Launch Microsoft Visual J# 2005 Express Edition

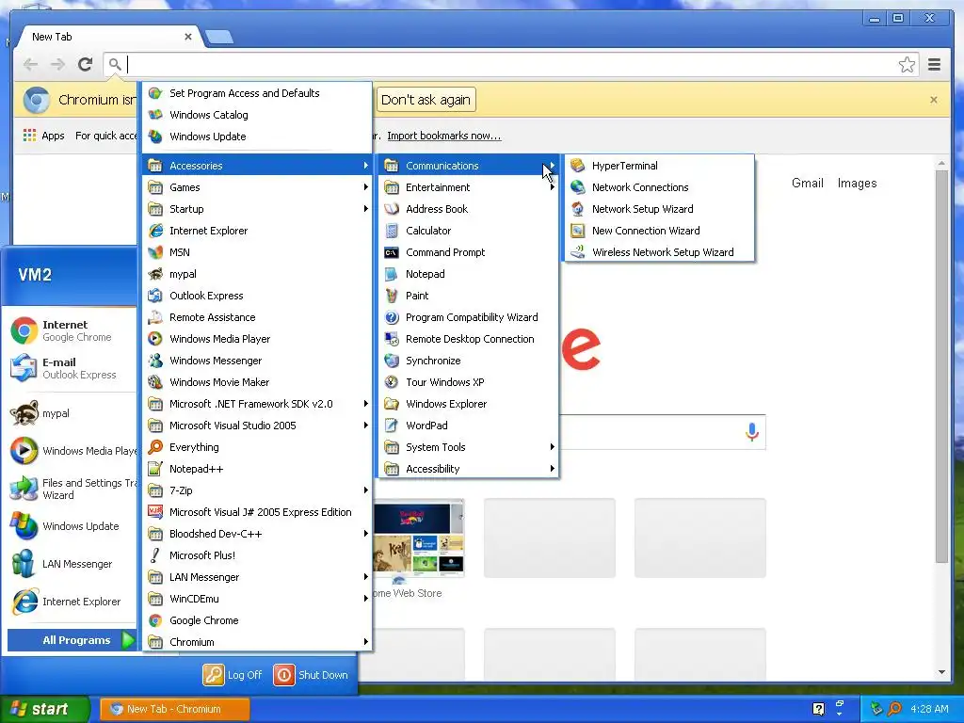coord(257,512)
